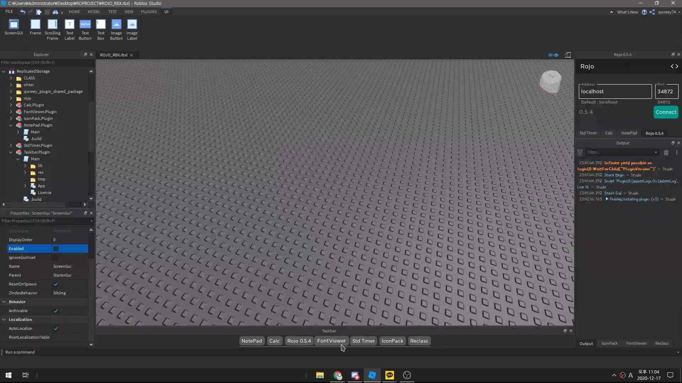The image size is (682, 383).
Task: Switch to Roblox Studio taskbar icon
Action: click(372, 375)
